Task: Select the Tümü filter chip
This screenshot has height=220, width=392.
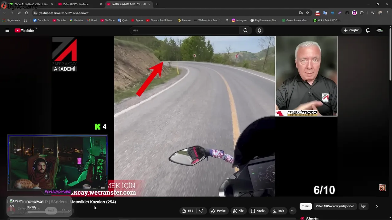Action: 306,206
